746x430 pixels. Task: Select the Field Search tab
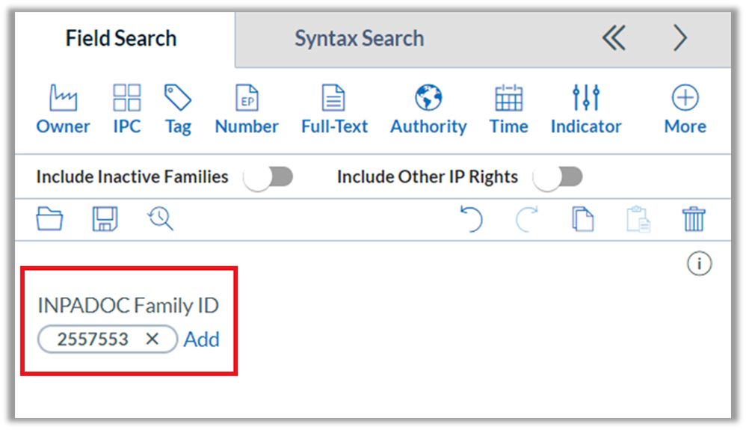point(121,39)
